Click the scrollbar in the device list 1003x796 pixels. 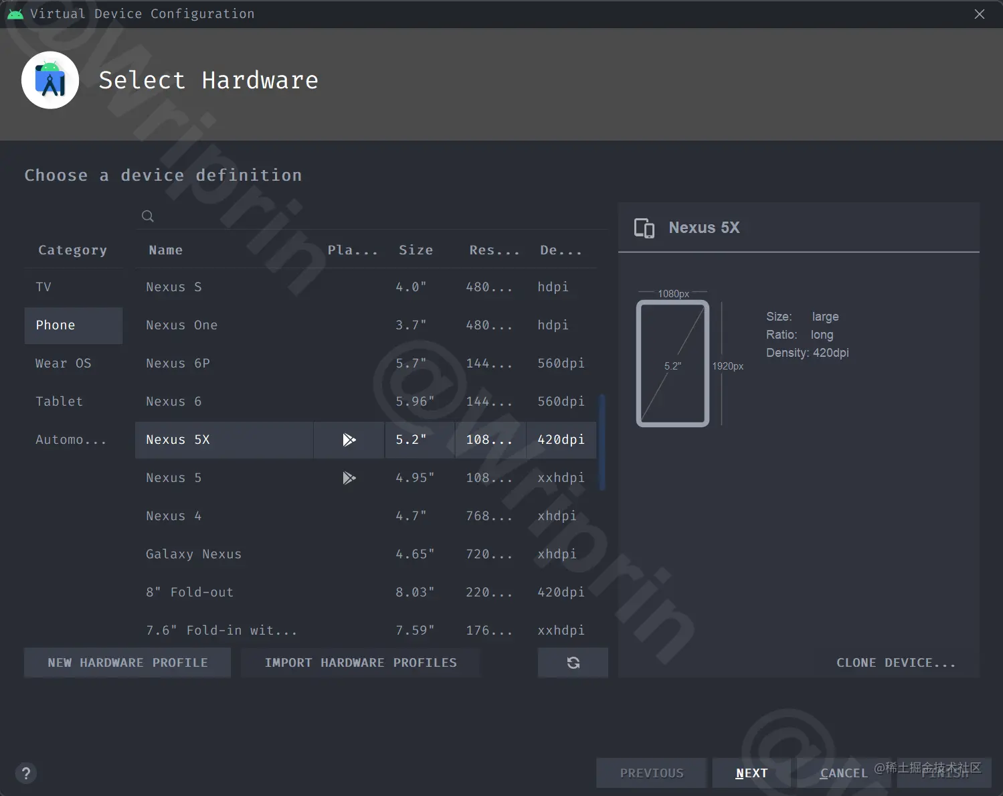click(x=602, y=440)
